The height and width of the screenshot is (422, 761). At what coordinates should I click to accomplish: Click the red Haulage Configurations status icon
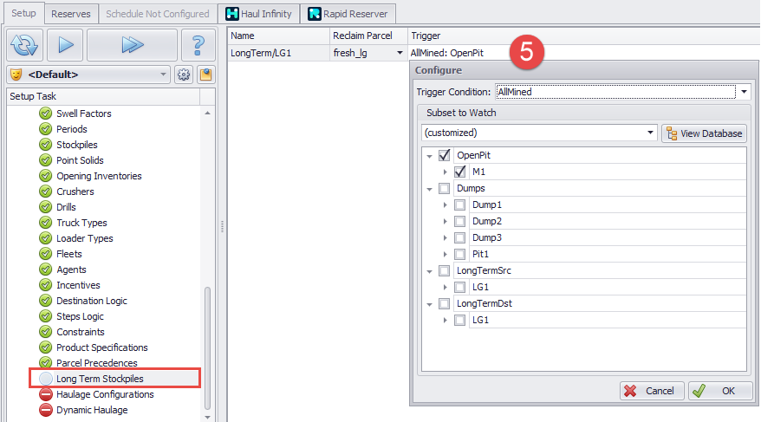(45, 394)
